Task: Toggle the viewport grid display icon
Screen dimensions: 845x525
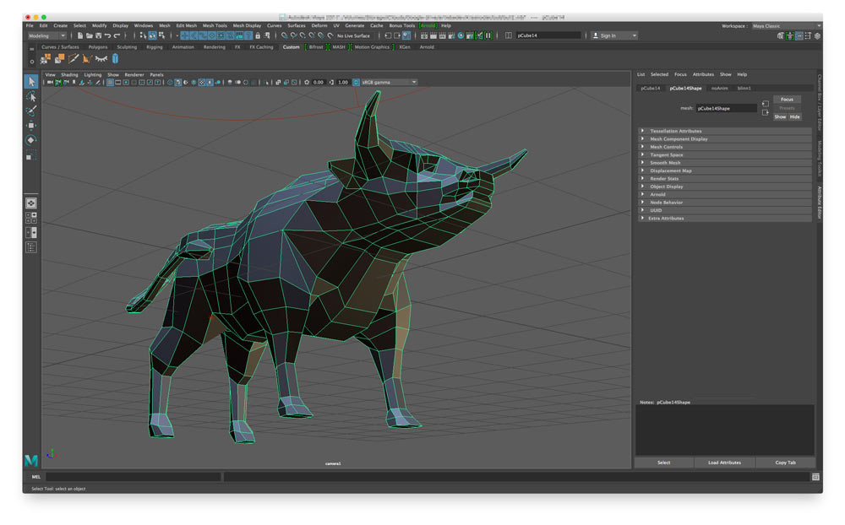Action: pyautogui.click(x=111, y=82)
